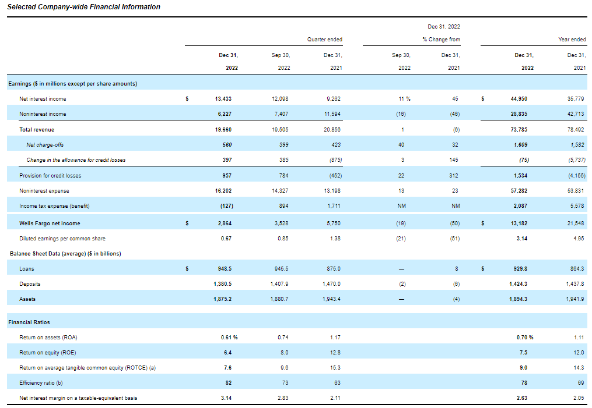This screenshot has height=408, width=592.
Task: Click noninterest income value 6,227
Action: [x=225, y=113]
